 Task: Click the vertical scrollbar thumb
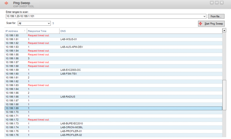[224, 95]
